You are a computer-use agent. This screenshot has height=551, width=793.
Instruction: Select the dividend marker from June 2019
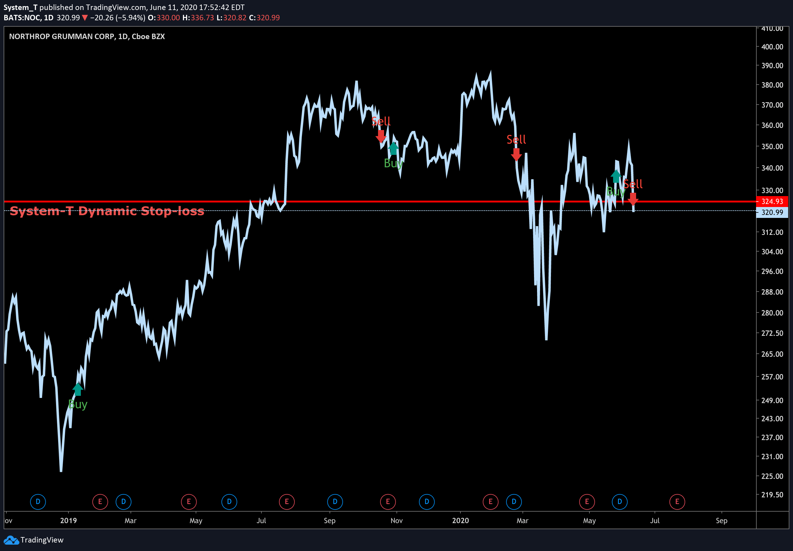pos(229,502)
